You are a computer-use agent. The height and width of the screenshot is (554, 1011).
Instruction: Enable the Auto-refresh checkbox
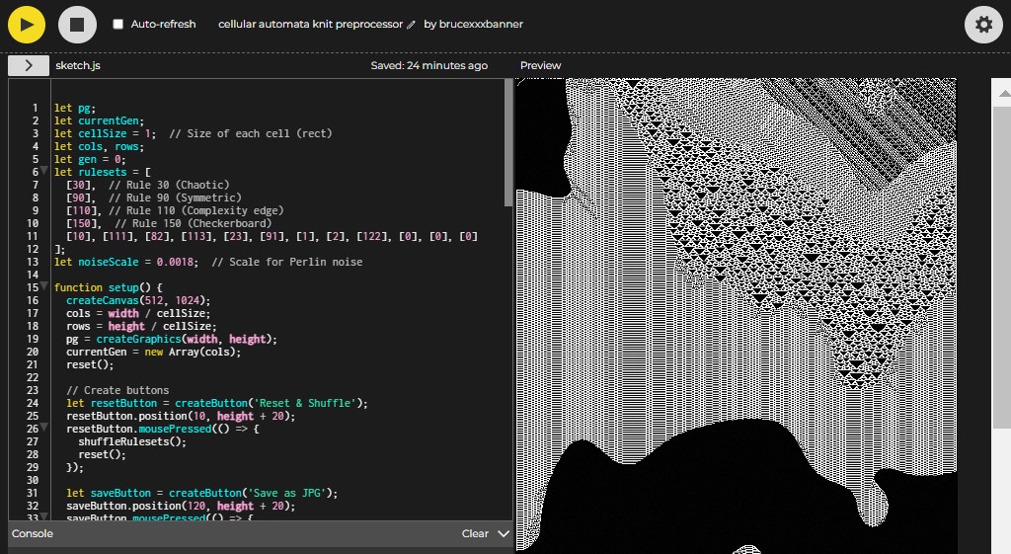click(x=118, y=24)
